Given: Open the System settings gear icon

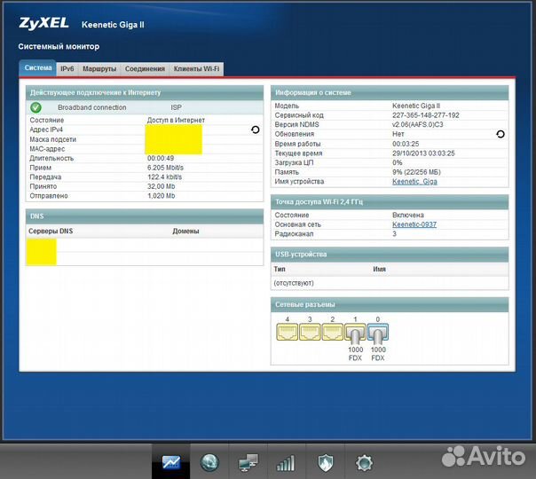Looking at the screenshot, I should click(x=363, y=462).
